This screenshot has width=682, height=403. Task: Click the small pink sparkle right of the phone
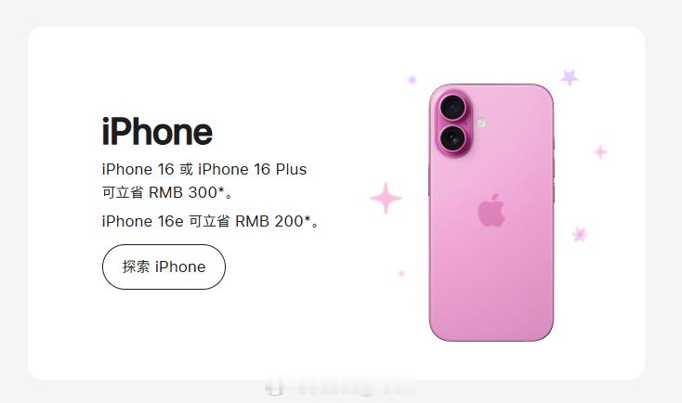[x=600, y=151]
